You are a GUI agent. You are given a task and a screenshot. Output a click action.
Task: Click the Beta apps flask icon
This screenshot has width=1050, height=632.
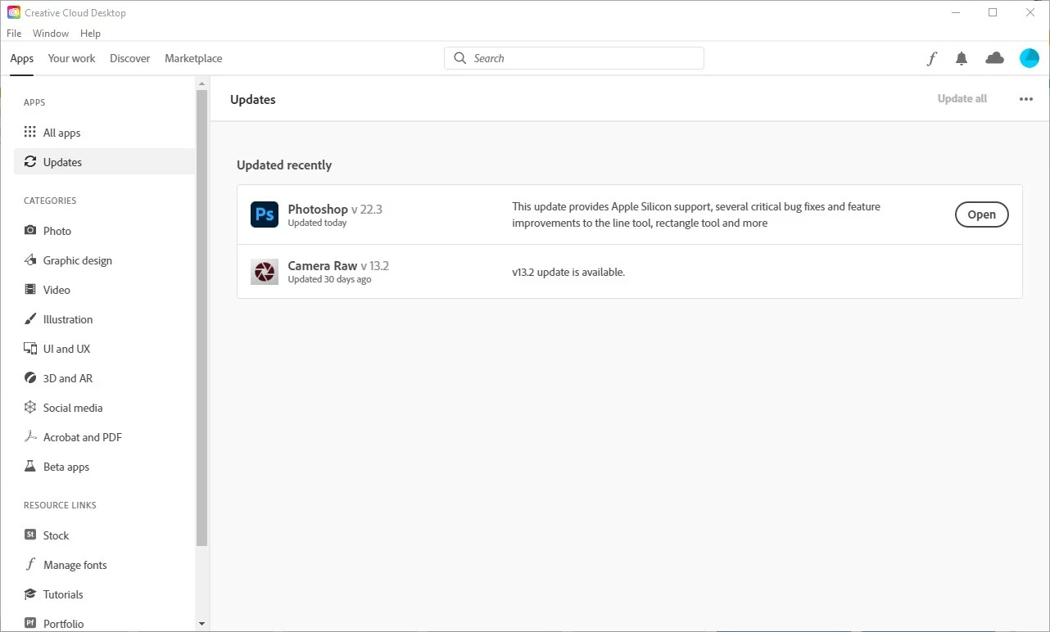coord(30,466)
